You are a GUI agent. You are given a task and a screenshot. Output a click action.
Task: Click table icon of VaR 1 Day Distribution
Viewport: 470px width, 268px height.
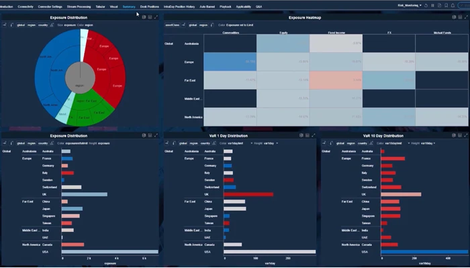pyautogui.click(x=308, y=135)
